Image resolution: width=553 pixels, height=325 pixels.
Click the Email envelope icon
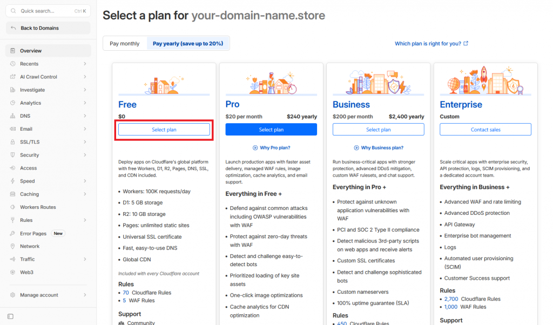pos(13,129)
